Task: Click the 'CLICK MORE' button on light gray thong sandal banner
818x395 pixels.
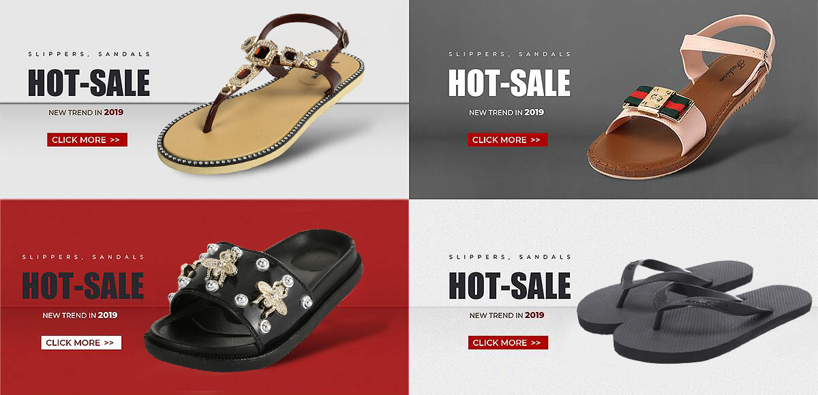Action: click(87, 140)
